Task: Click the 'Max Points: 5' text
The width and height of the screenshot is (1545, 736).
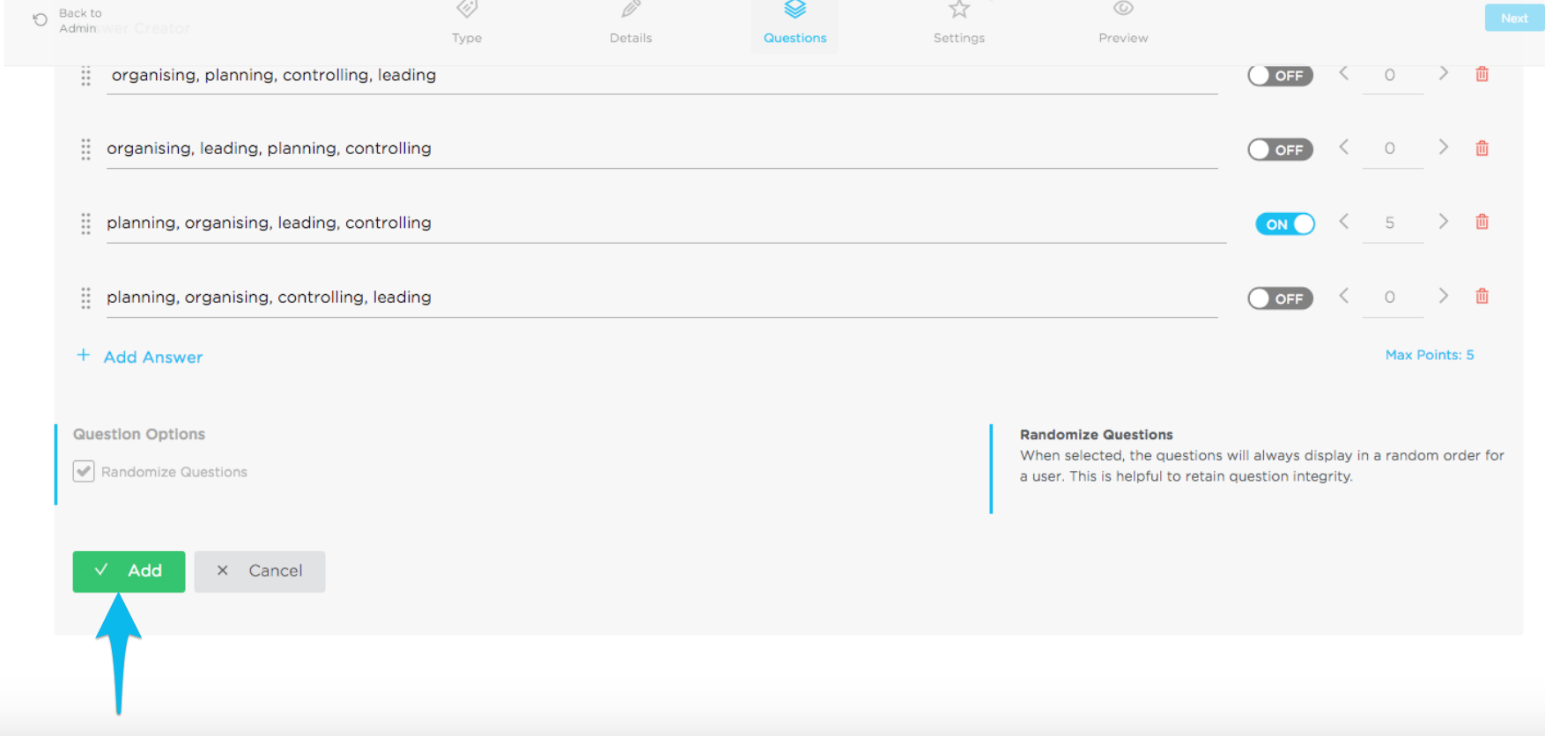Action: coord(1430,355)
